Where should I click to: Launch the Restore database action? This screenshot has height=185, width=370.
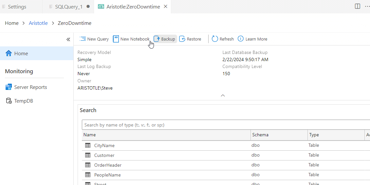(x=190, y=39)
